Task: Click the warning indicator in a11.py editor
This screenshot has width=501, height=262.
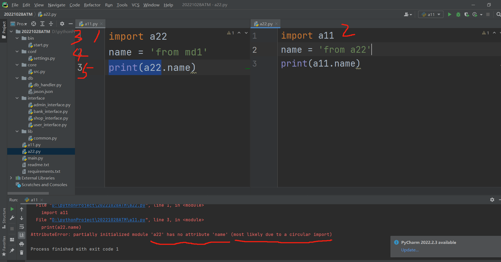Action: 230,33
